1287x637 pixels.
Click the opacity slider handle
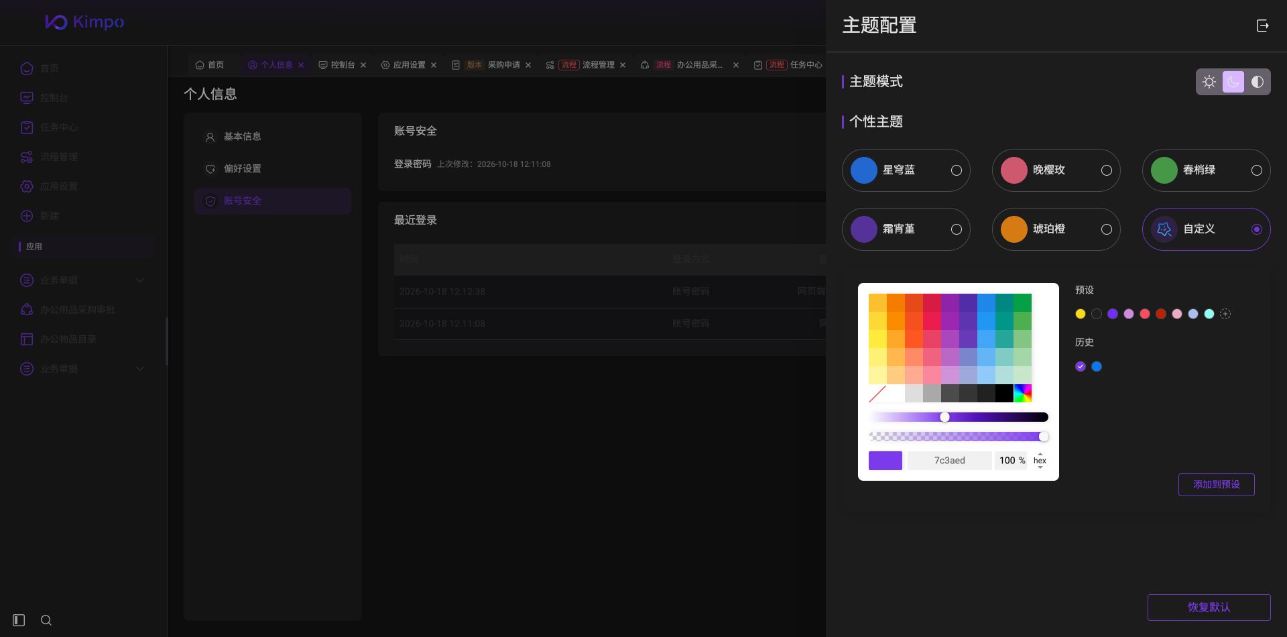pyautogui.click(x=1044, y=437)
